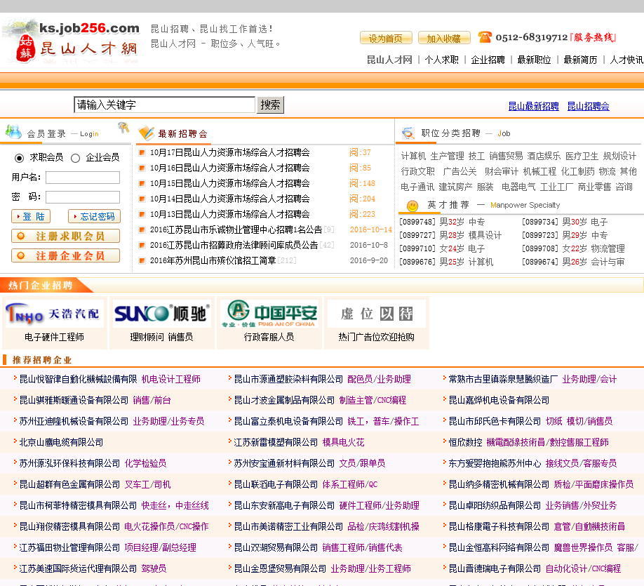Click 注册企业会员 register button
The height and width of the screenshot is (586, 644).
66,255
